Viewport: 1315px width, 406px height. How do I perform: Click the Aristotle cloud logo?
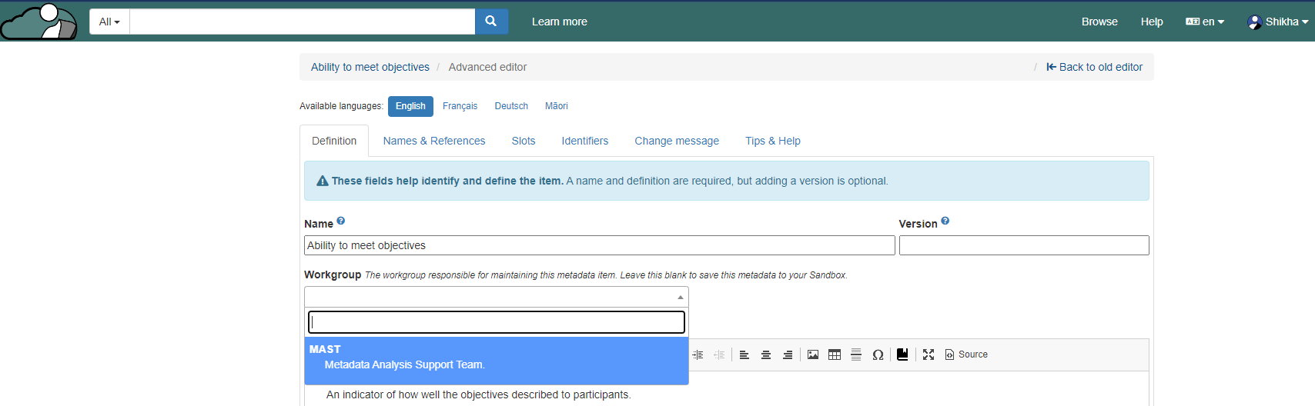(x=38, y=22)
